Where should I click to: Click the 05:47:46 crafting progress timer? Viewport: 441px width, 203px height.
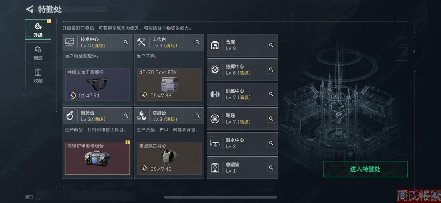pyautogui.click(x=161, y=169)
